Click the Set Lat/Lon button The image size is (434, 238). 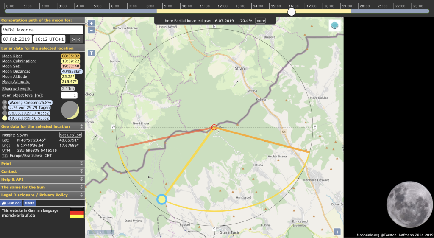click(71, 135)
